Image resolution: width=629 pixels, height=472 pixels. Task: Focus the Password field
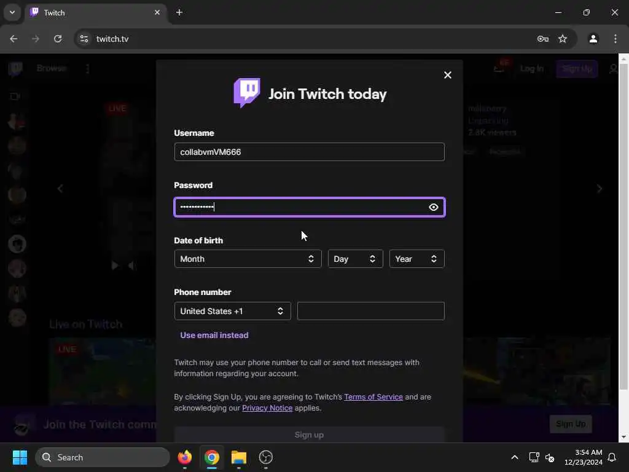click(x=310, y=207)
